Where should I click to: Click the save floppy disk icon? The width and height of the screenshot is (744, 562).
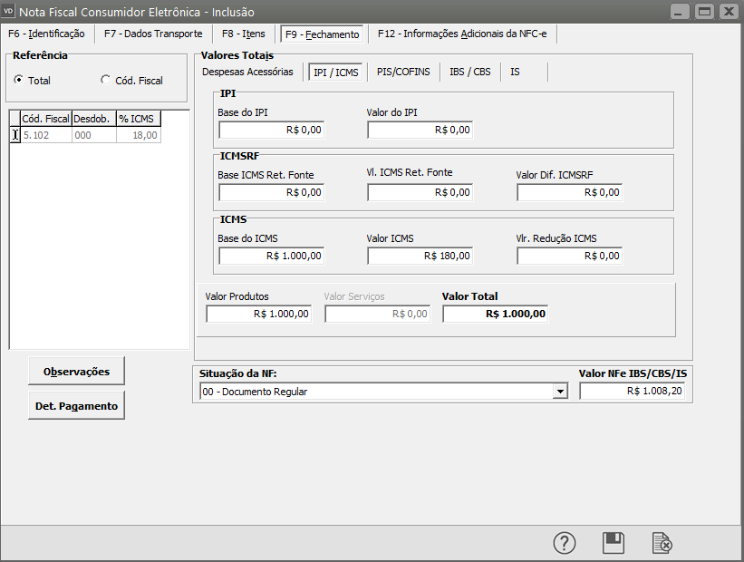614,542
